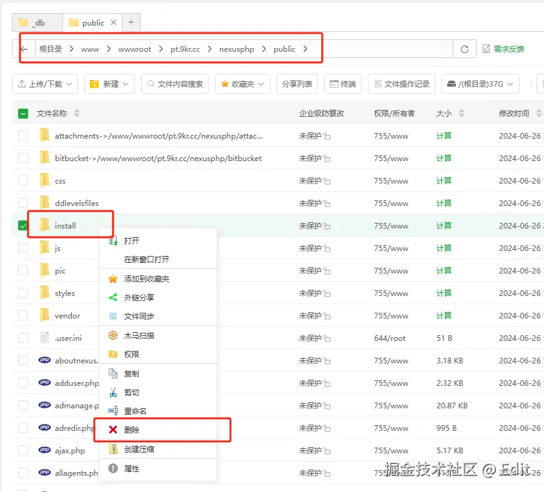Choose 属性 in context menu
This screenshot has height=492, width=544.
tap(158, 469)
